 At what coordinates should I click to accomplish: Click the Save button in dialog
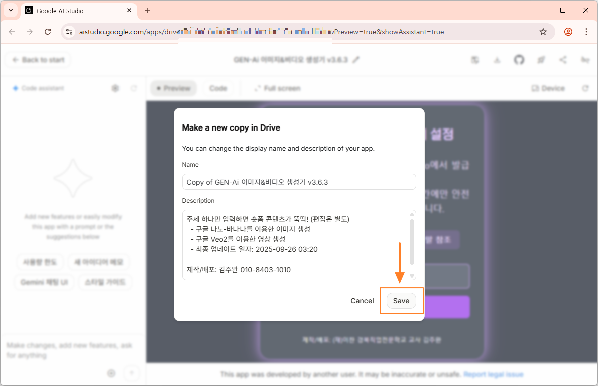(401, 301)
